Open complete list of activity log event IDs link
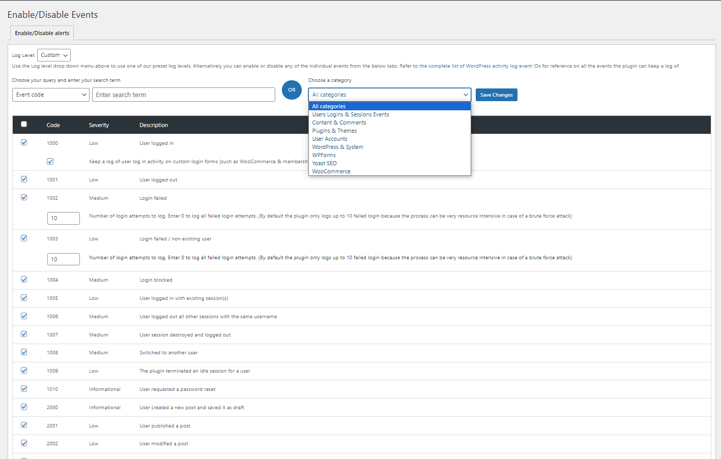The width and height of the screenshot is (721, 459). point(480,66)
